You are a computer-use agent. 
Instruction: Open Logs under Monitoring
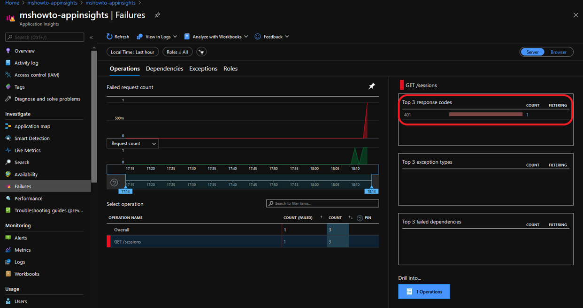pyautogui.click(x=20, y=262)
